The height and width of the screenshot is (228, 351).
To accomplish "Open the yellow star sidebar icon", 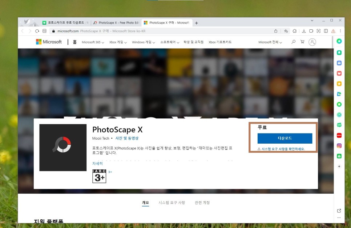I will coord(339,84).
